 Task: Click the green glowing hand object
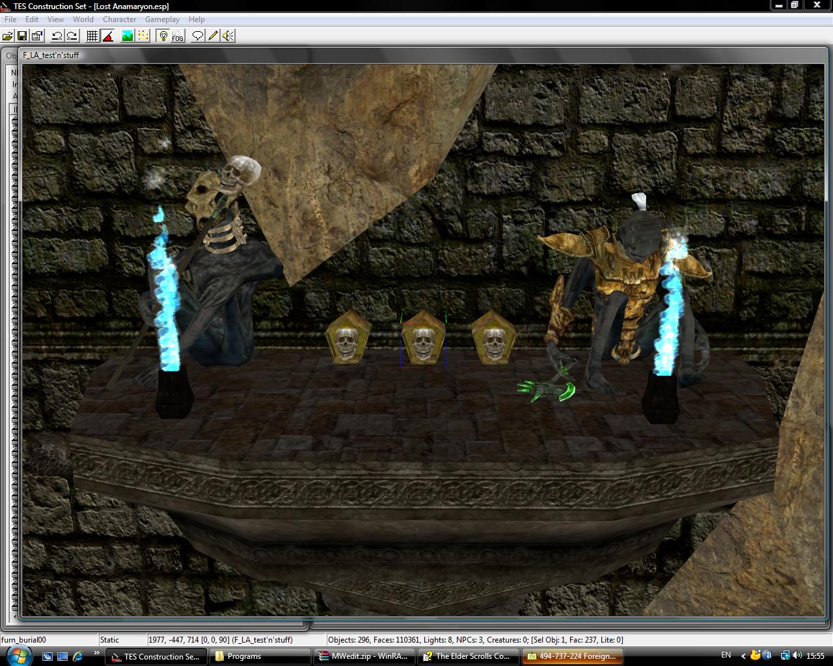[547, 390]
